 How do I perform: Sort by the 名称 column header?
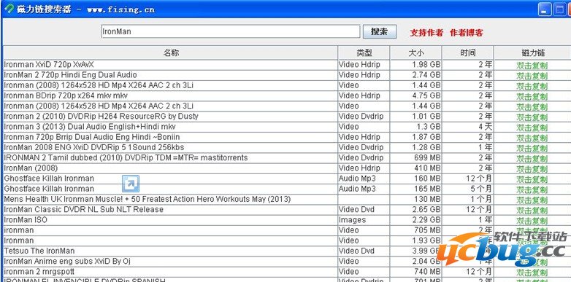[x=170, y=52]
